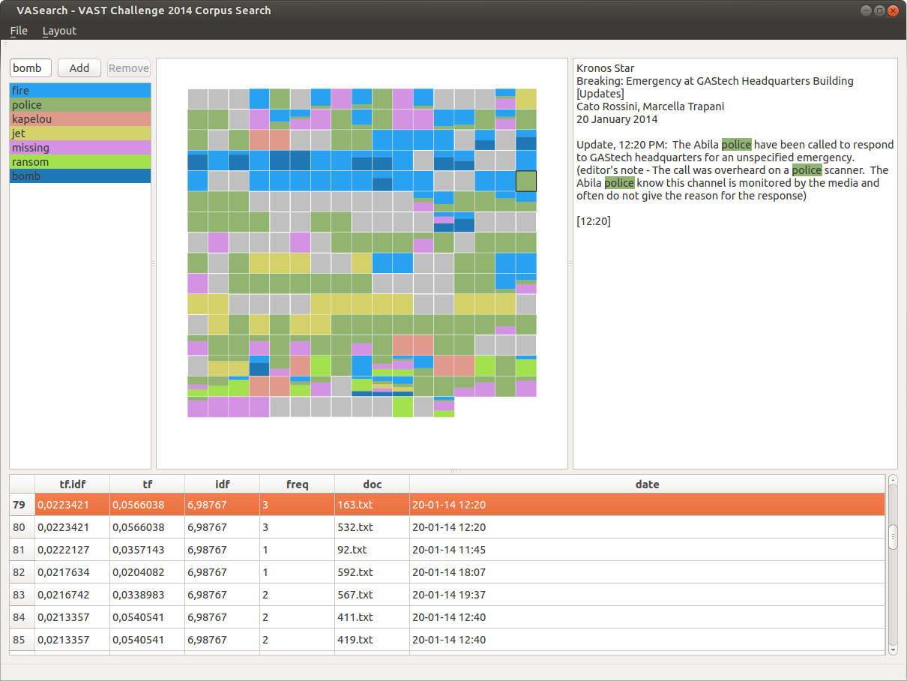The image size is (907, 681).
Task: Select table row 79 header
Action: (x=22, y=505)
